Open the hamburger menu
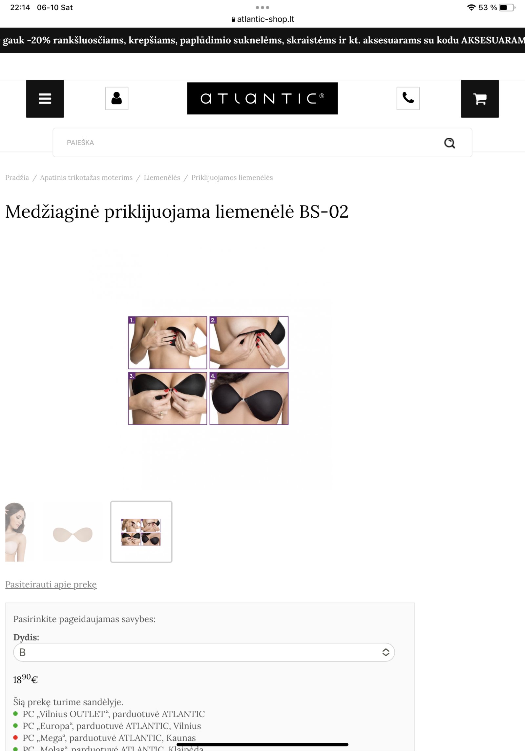 point(45,99)
